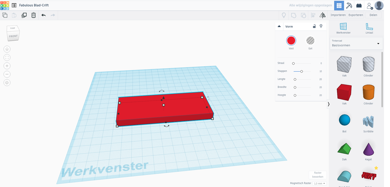This screenshot has width=390, height=187.
Task: Select the Bol sphere shape thumbnail
Action: 344,121
